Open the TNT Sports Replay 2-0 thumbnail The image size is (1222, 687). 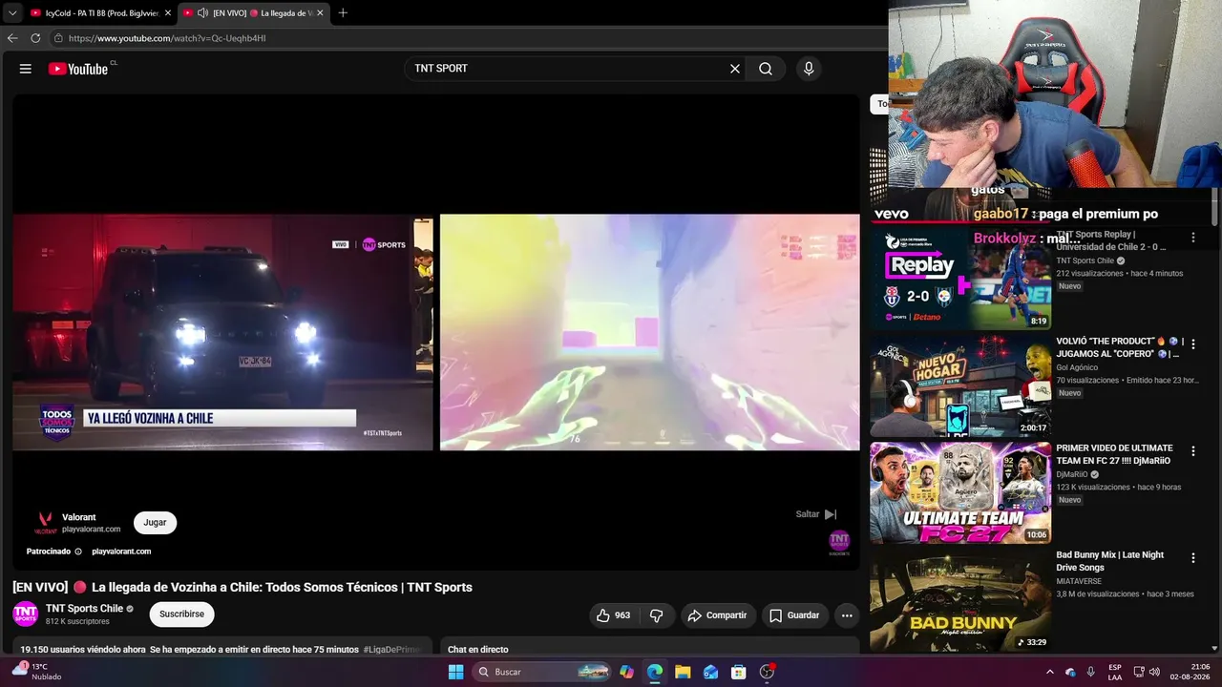pos(960,278)
